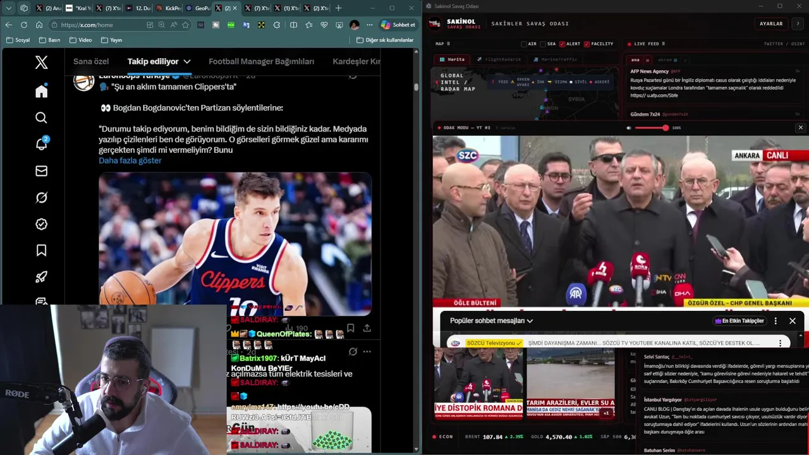
Task: Select the FlightRadar24 tab
Action: pos(499,59)
